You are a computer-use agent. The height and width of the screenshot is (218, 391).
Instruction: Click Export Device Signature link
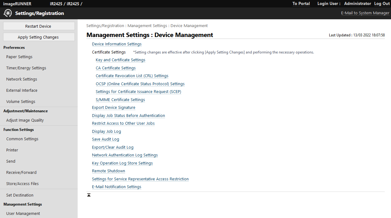(x=113, y=108)
